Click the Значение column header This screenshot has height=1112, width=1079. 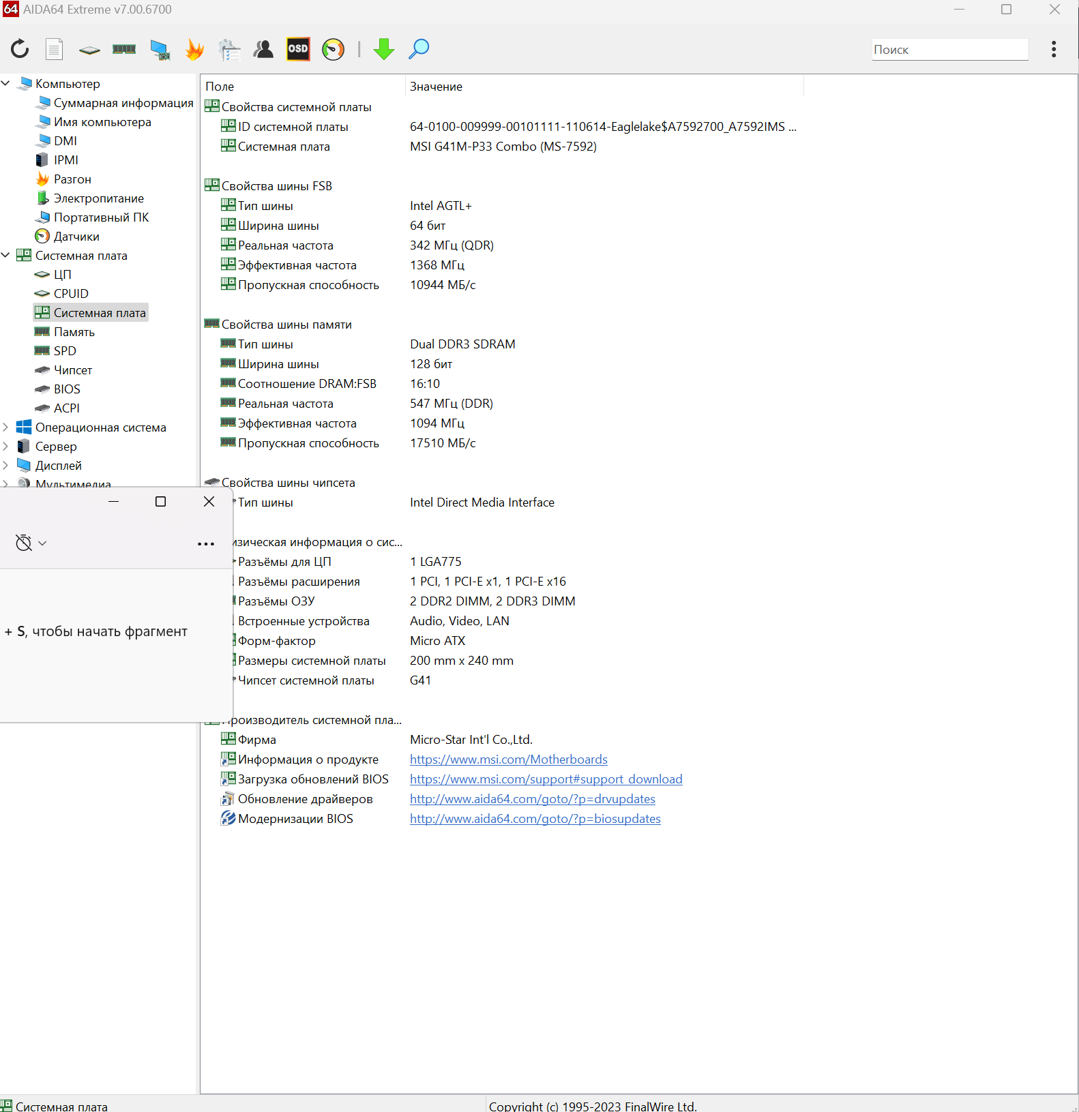605,87
